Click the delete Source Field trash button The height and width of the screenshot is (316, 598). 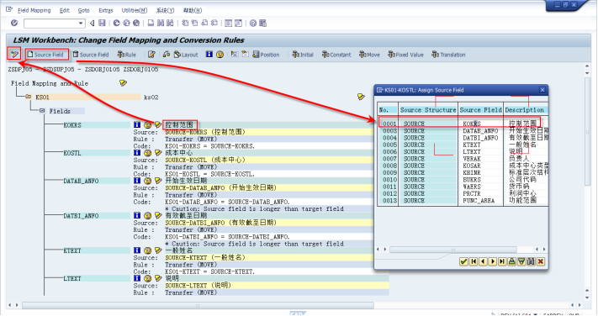pyautogui.click(x=91, y=55)
